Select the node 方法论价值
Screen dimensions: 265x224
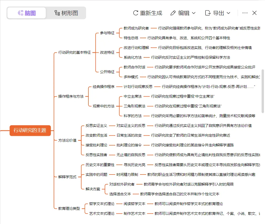67,141
